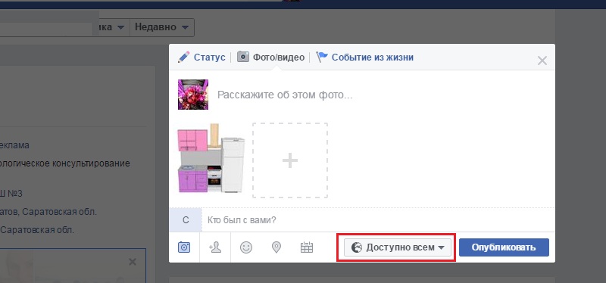The width and height of the screenshot is (606, 283).
Task: Click the profile avatar in composer
Action: tap(193, 95)
